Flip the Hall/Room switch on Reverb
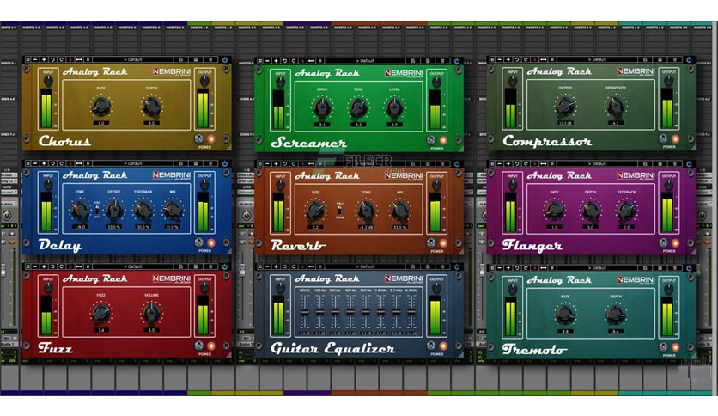The image size is (718, 416). pos(339,211)
